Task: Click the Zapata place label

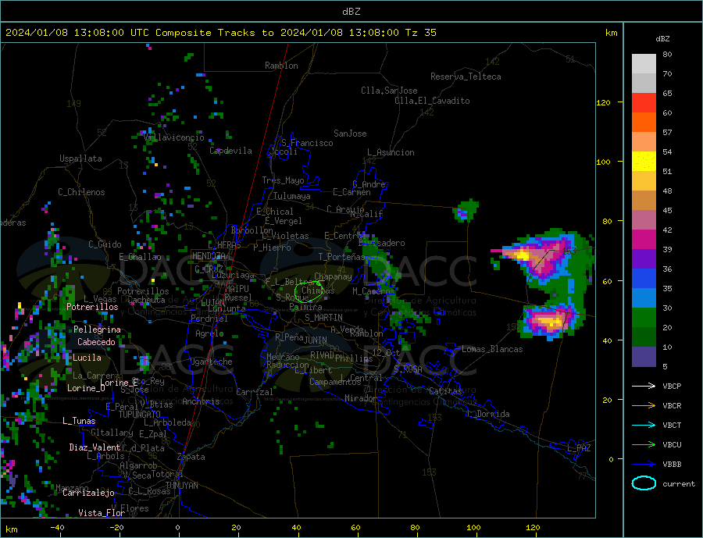Action: tap(191, 457)
